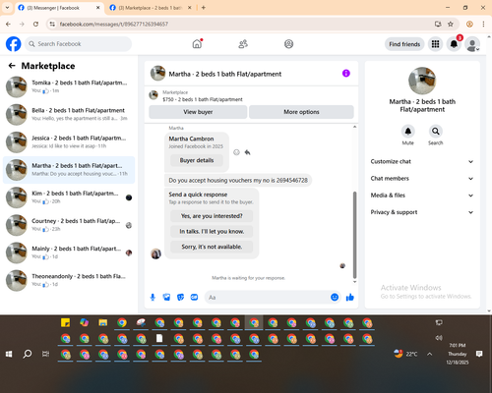Screen dimensions: 492x393
Task: Bookmark this page with the star icon
Action: tap(451, 24)
